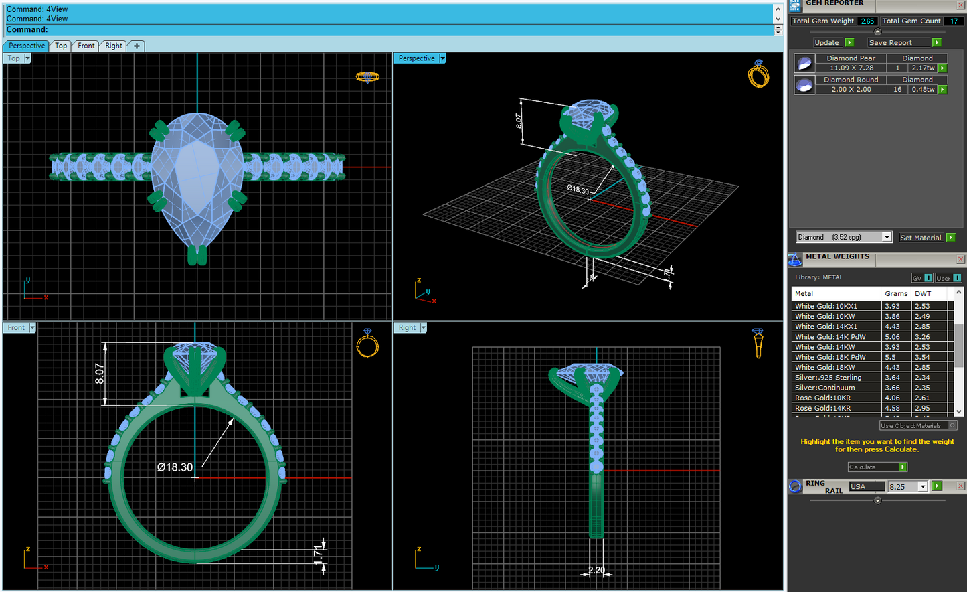Select White Gold:10KX1 metal row

coord(873,306)
